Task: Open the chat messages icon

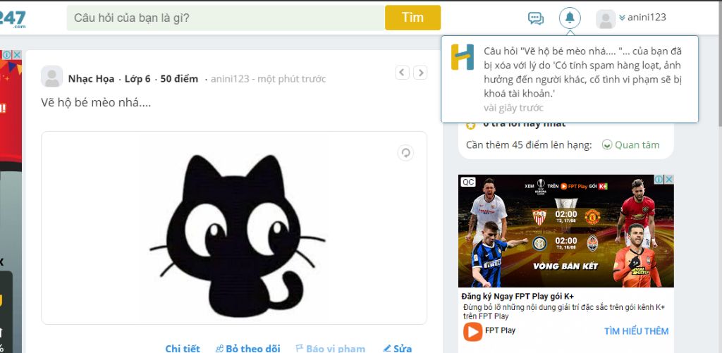Action: (x=536, y=18)
